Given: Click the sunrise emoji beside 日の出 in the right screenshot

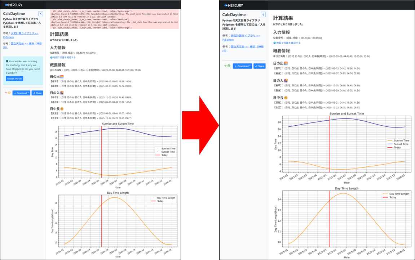Looking at the screenshot, I should point(286,63).
